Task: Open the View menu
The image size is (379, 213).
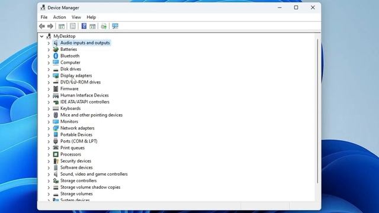Action: (76, 17)
